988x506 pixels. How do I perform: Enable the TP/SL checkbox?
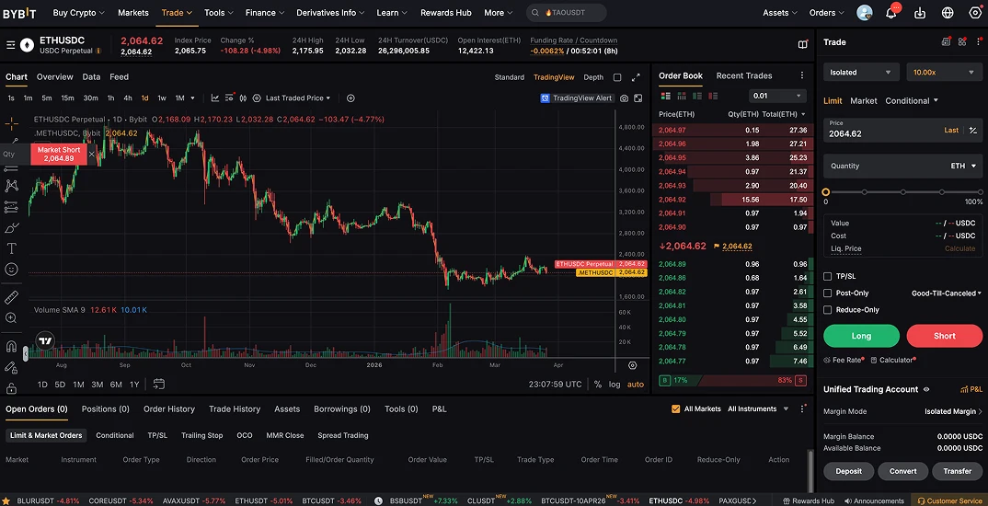[828, 277]
